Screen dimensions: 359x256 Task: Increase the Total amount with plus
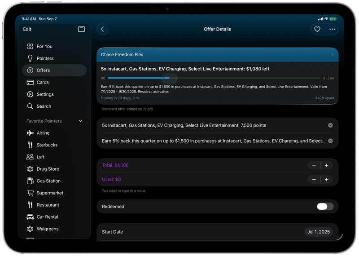(x=327, y=165)
